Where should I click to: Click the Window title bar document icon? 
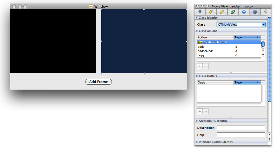(91, 6)
